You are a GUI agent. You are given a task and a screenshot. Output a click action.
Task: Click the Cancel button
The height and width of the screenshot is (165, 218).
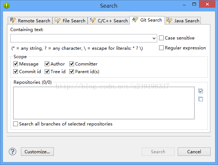click(194, 152)
